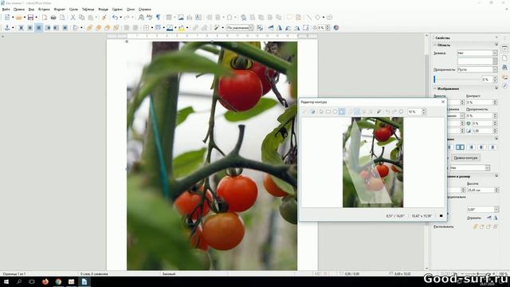Click the Special Character omega icon
This screenshot has width=510, height=287.
229,18
